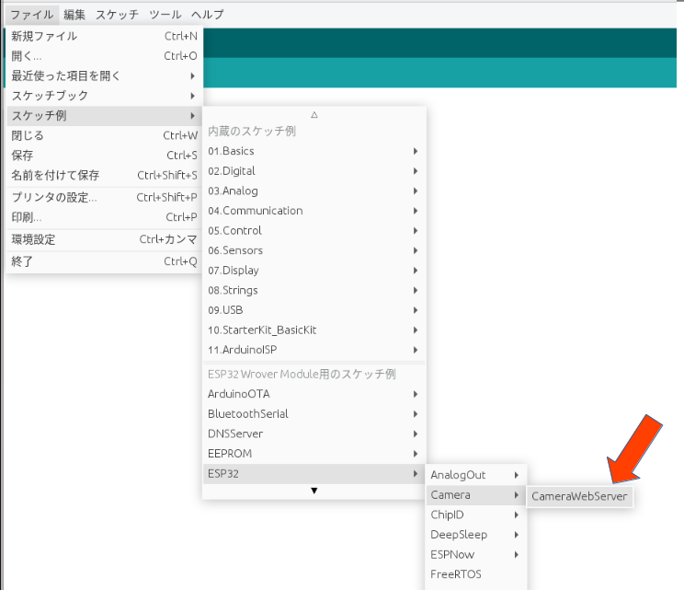
Task: Choose 終了 to quit
Action: [104, 261]
